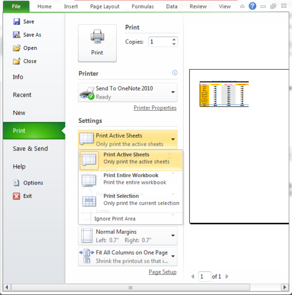292x295 pixels.
Task: Go to previous preview page arrow
Action: coord(193,277)
